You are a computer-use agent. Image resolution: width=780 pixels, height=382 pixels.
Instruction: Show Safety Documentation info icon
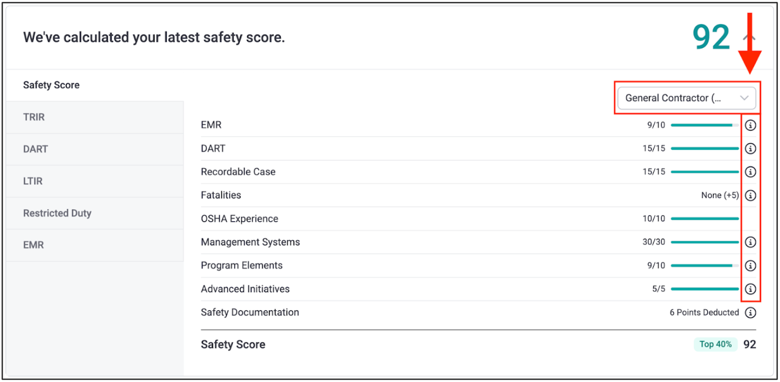point(750,312)
